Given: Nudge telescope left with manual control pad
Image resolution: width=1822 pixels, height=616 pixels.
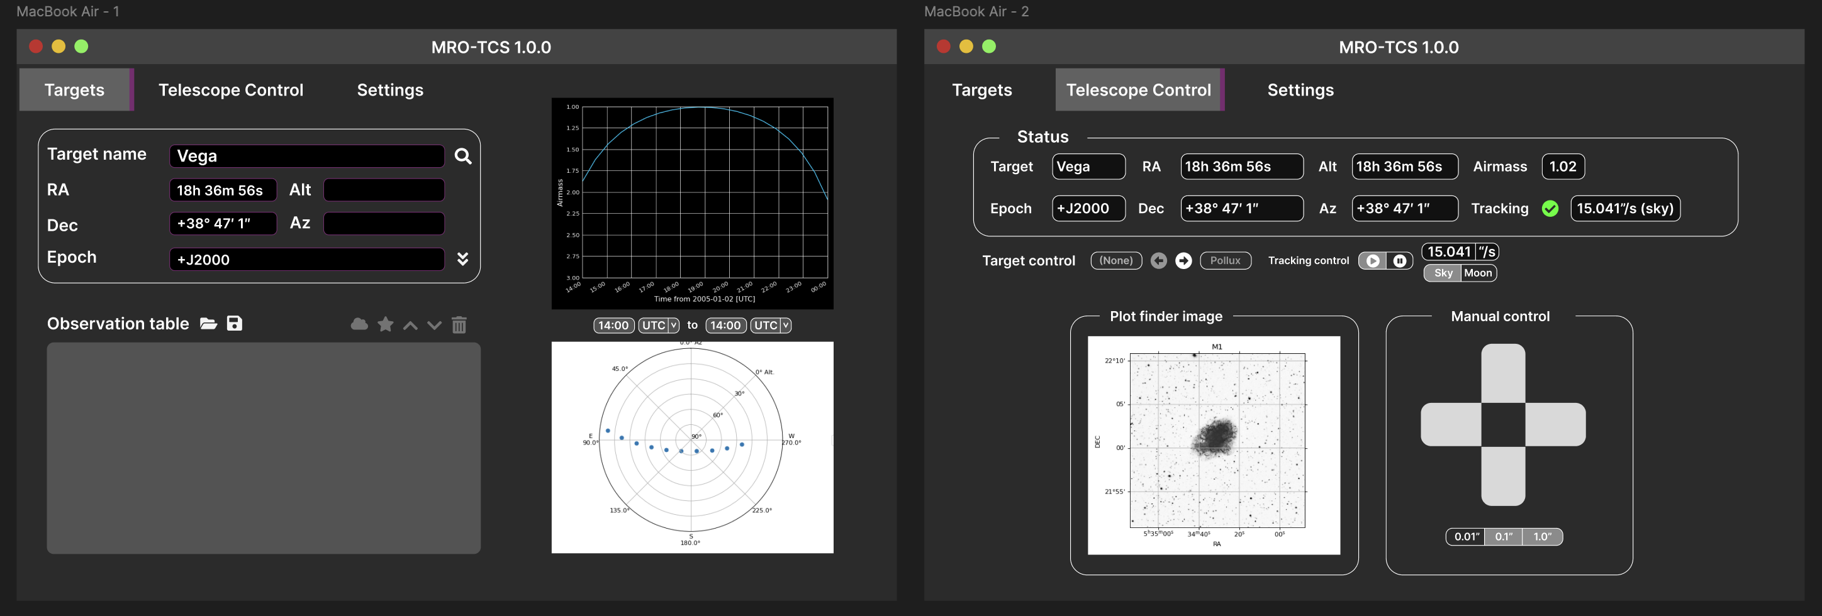Looking at the screenshot, I should click(1451, 424).
